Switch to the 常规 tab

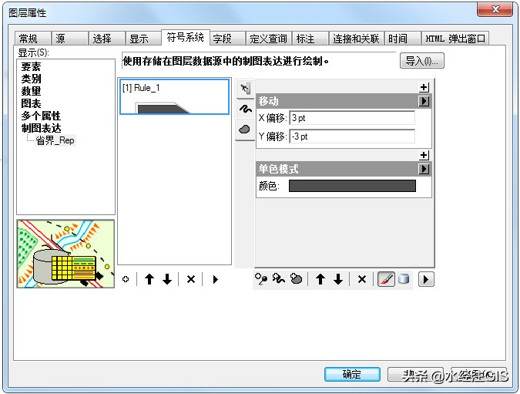pos(33,39)
